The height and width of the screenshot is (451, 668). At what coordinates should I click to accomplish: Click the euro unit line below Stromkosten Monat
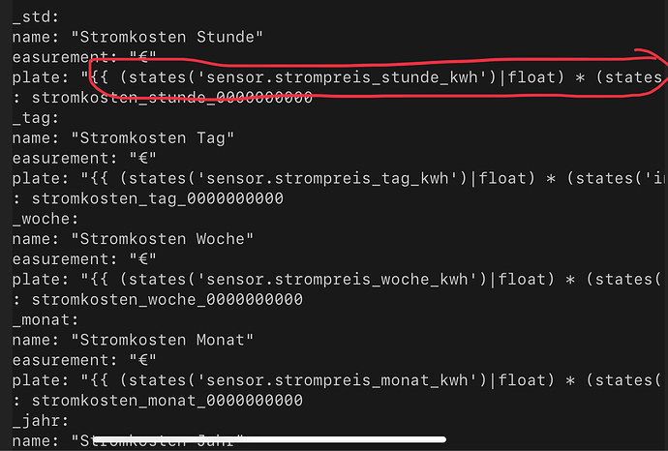pyautogui.click(x=84, y=360)
